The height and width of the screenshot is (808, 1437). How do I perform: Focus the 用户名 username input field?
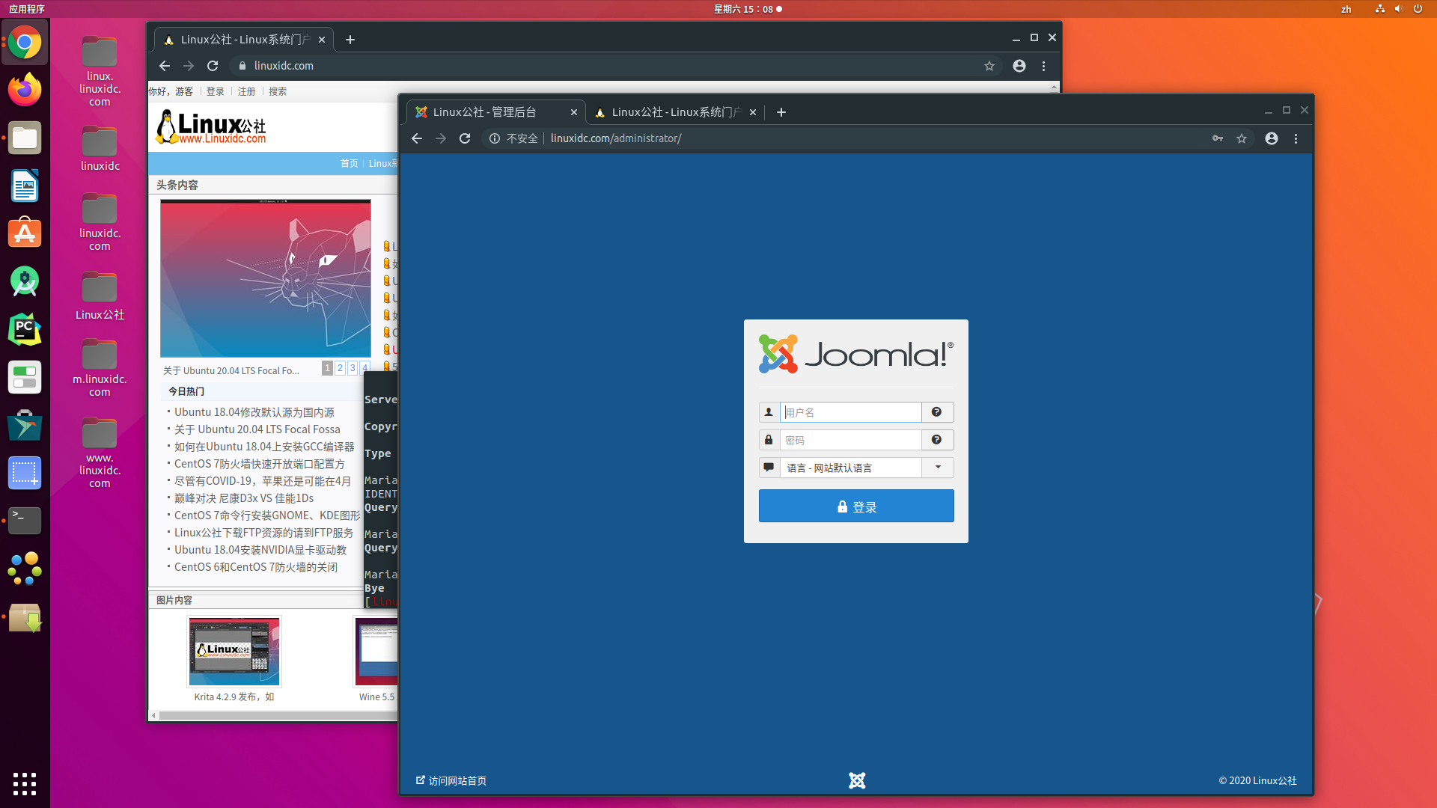(x=851, y=412)
